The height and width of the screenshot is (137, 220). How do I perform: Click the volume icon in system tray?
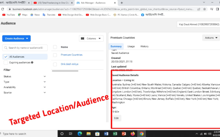click(210, 134)
